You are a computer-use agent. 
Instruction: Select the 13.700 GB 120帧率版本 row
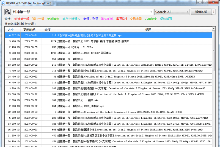click(108, 65)
